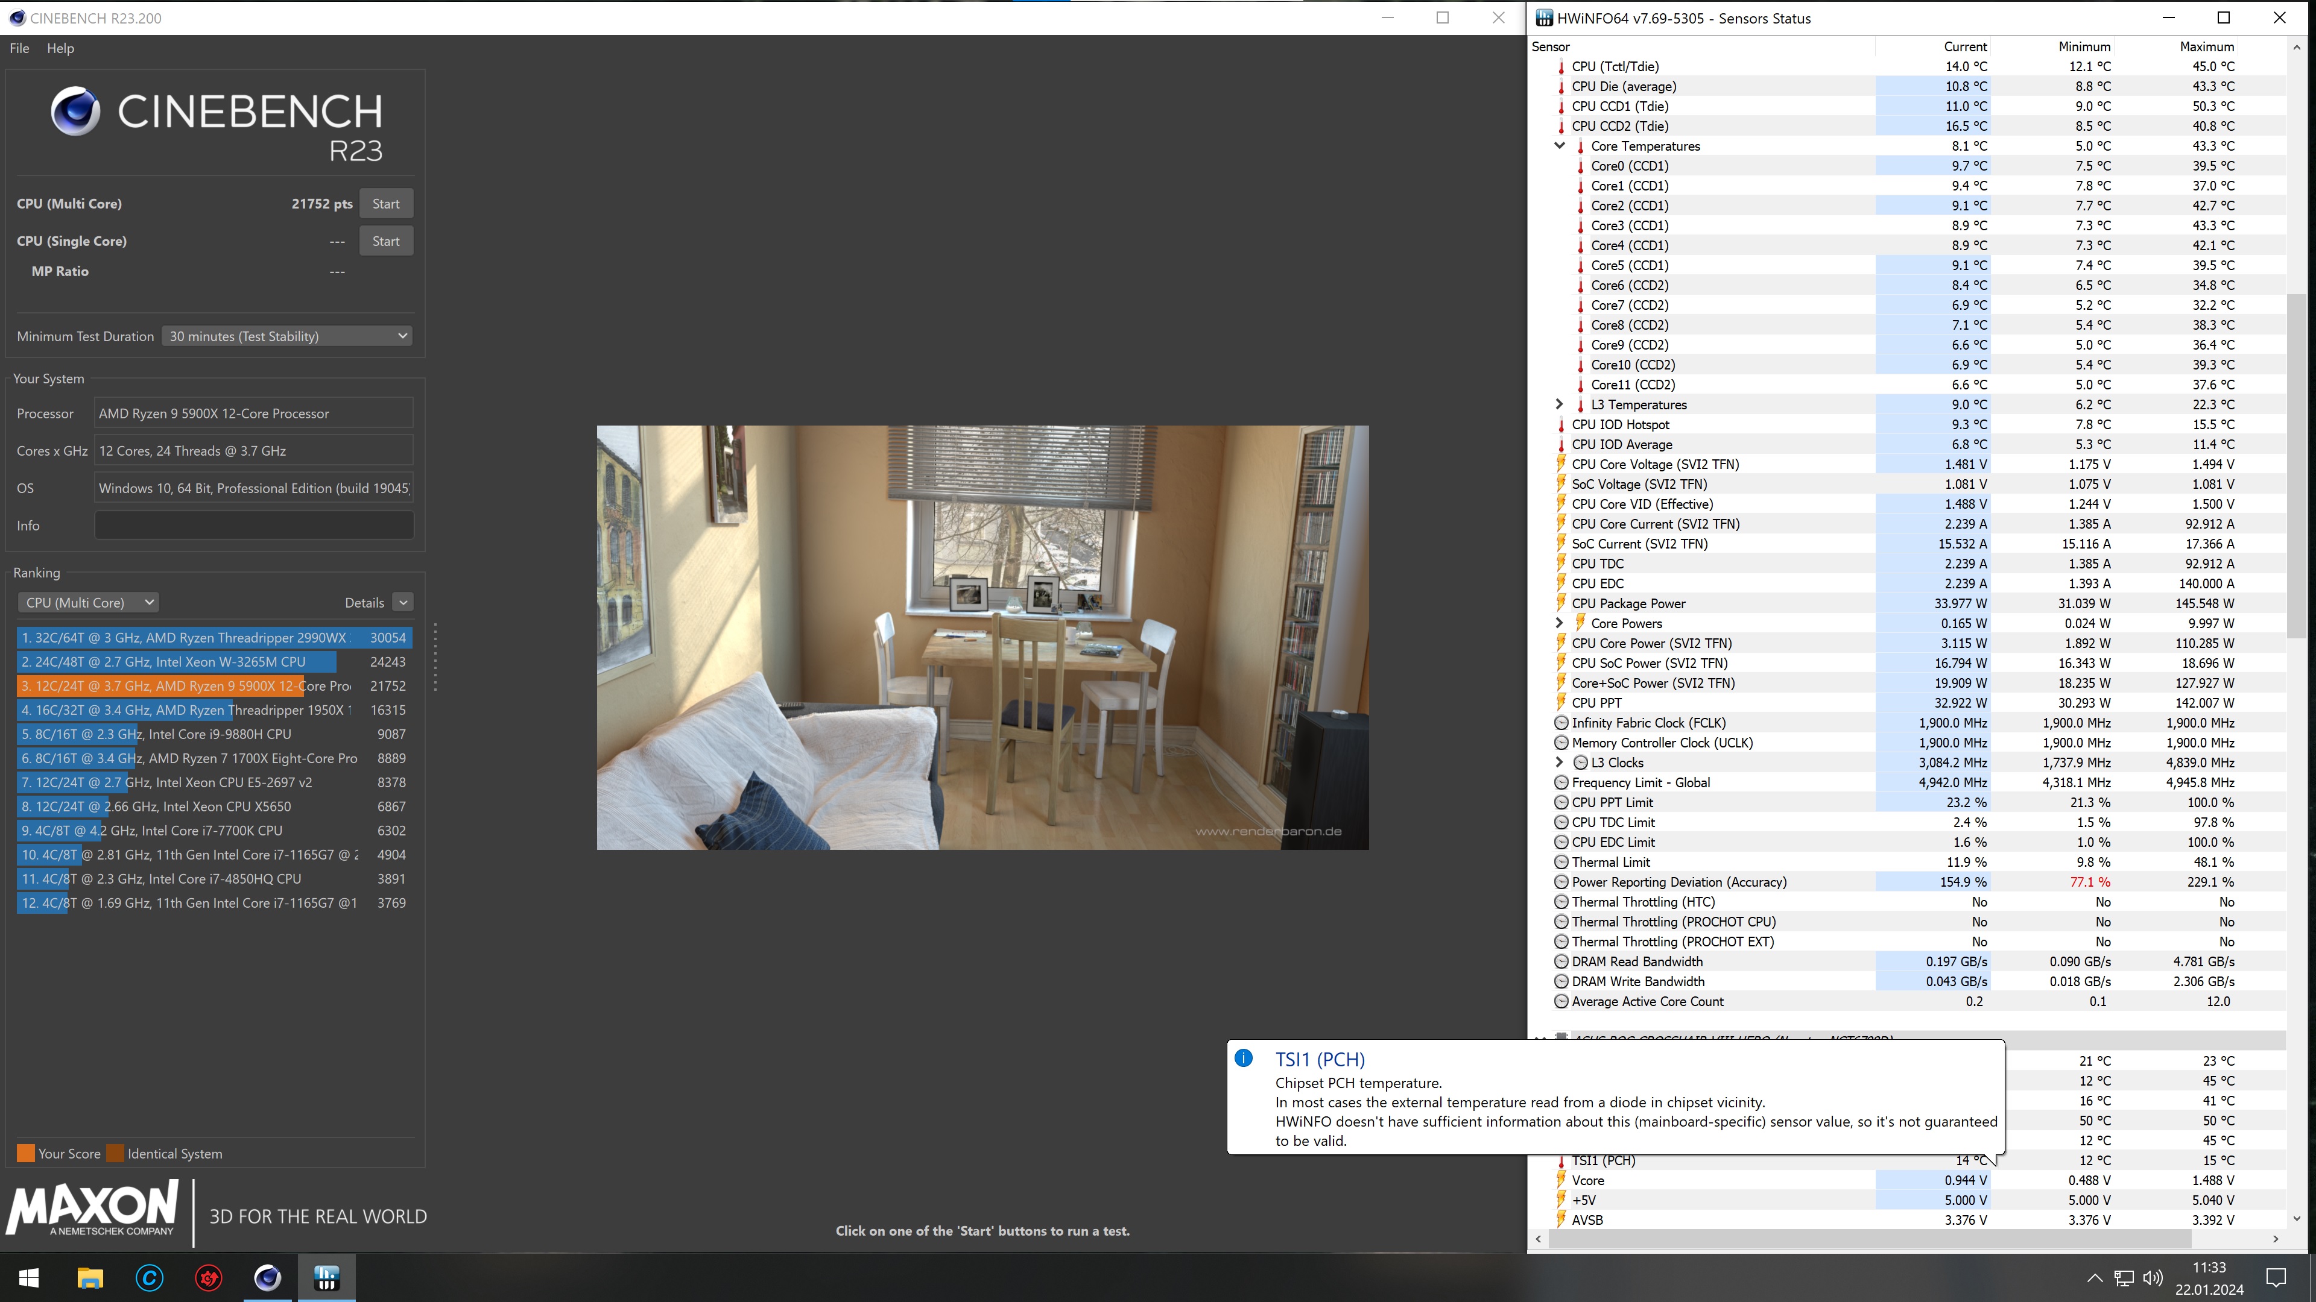Open the Windows Start menu
The height and width of the screenshot is (1302, 2316).
point(29,1278)
